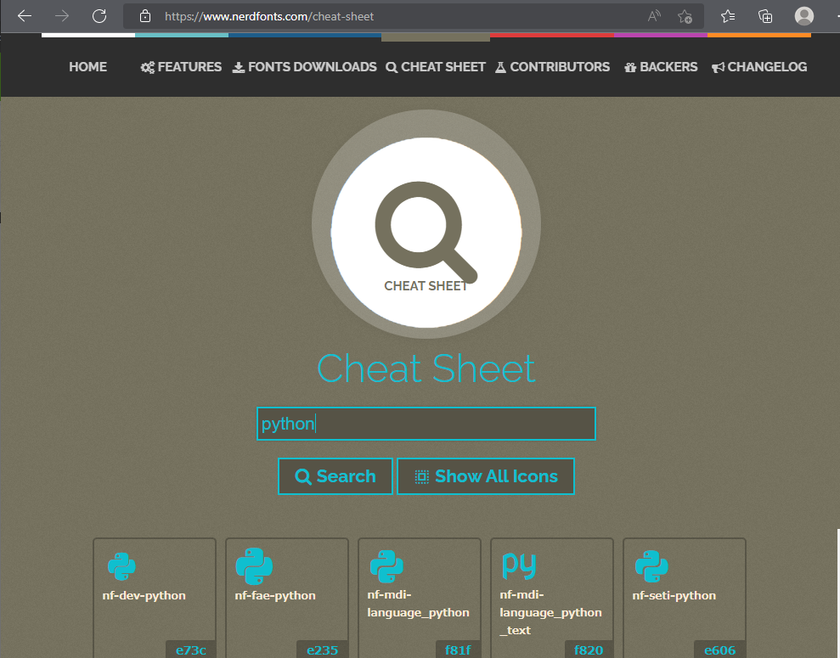Reload the nerdfonts page

coord(99,16)
